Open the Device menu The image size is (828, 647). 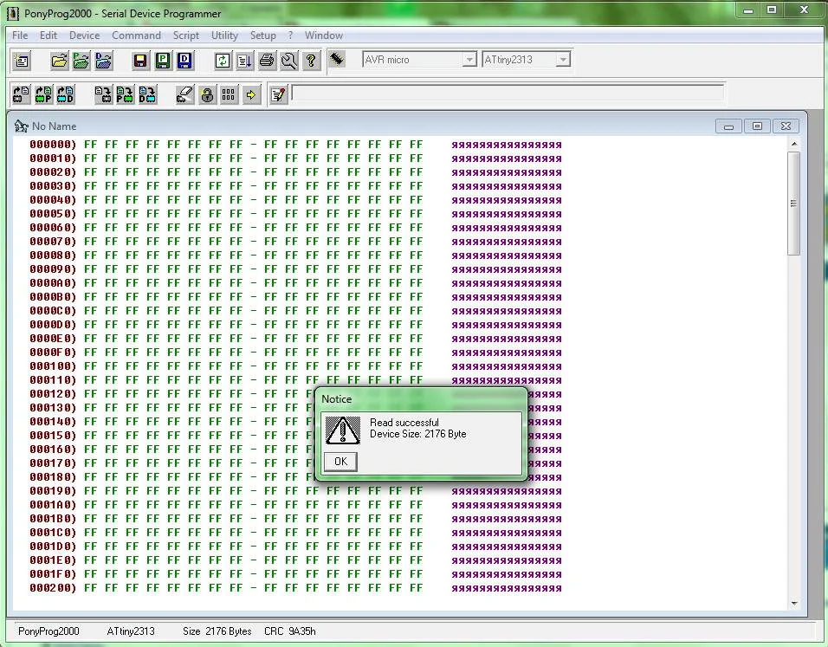coord(85,36)
